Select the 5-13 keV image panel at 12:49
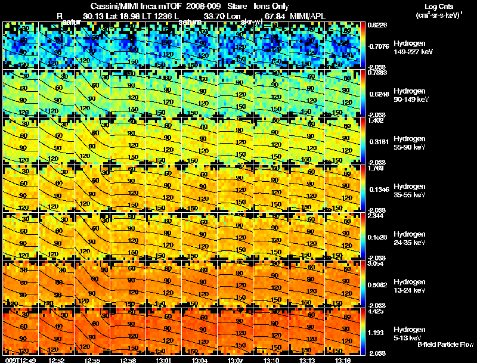The image size is (477, 363). (x=20, y=331)
